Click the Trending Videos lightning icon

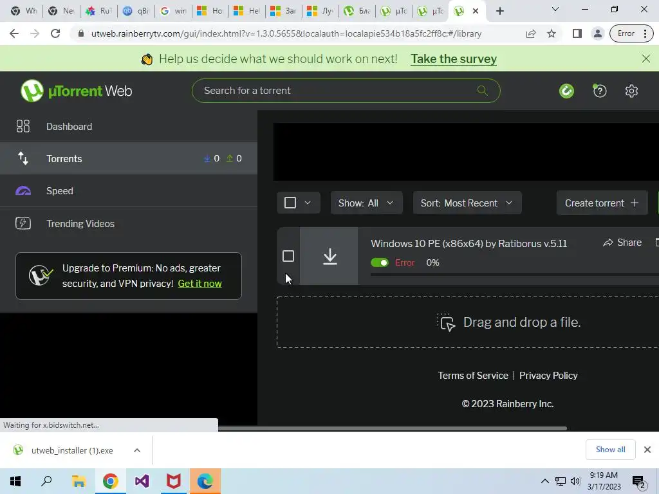pos(23,223)
